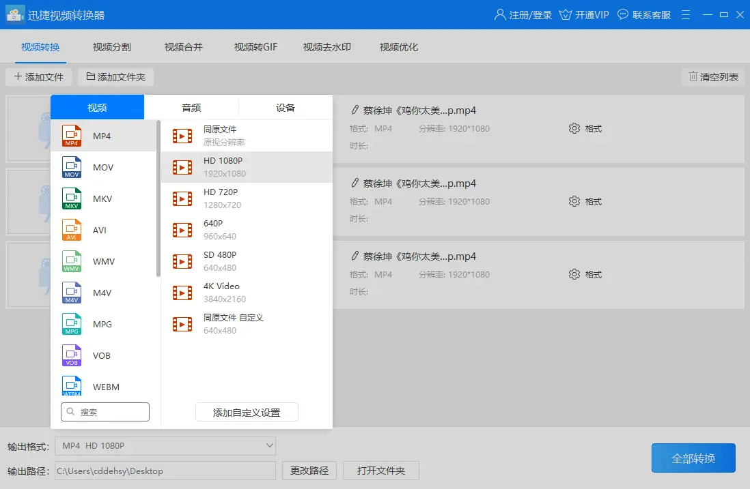Select the WEBM format icon
The image size is (750, 489).
72,386
